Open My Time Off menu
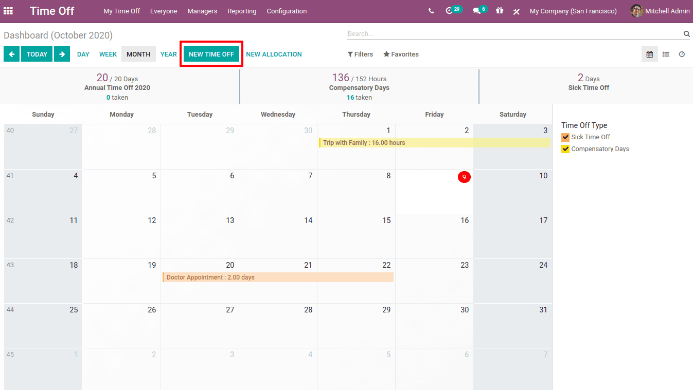The height and width of the screenshot is (390, 693). tap(121, 11)
